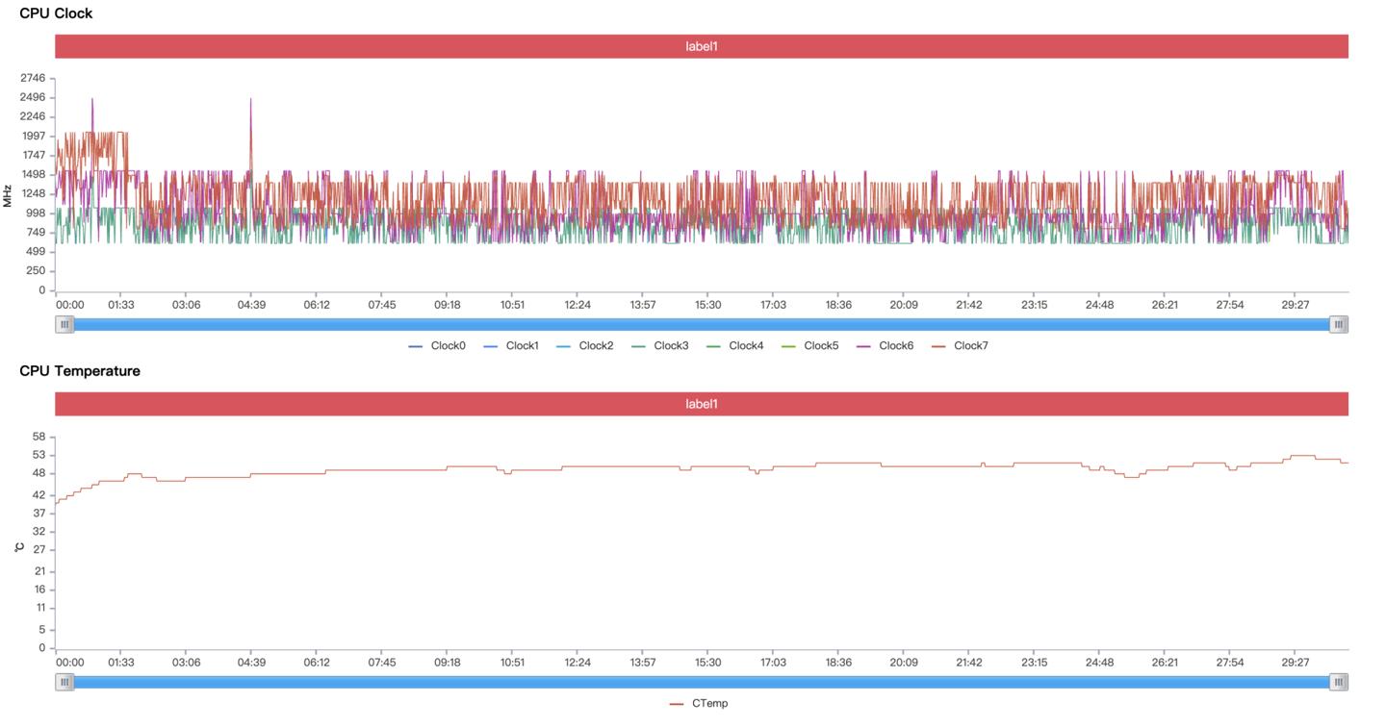Click left handle of CPU Temperature zoom slider

coord(64,682)
